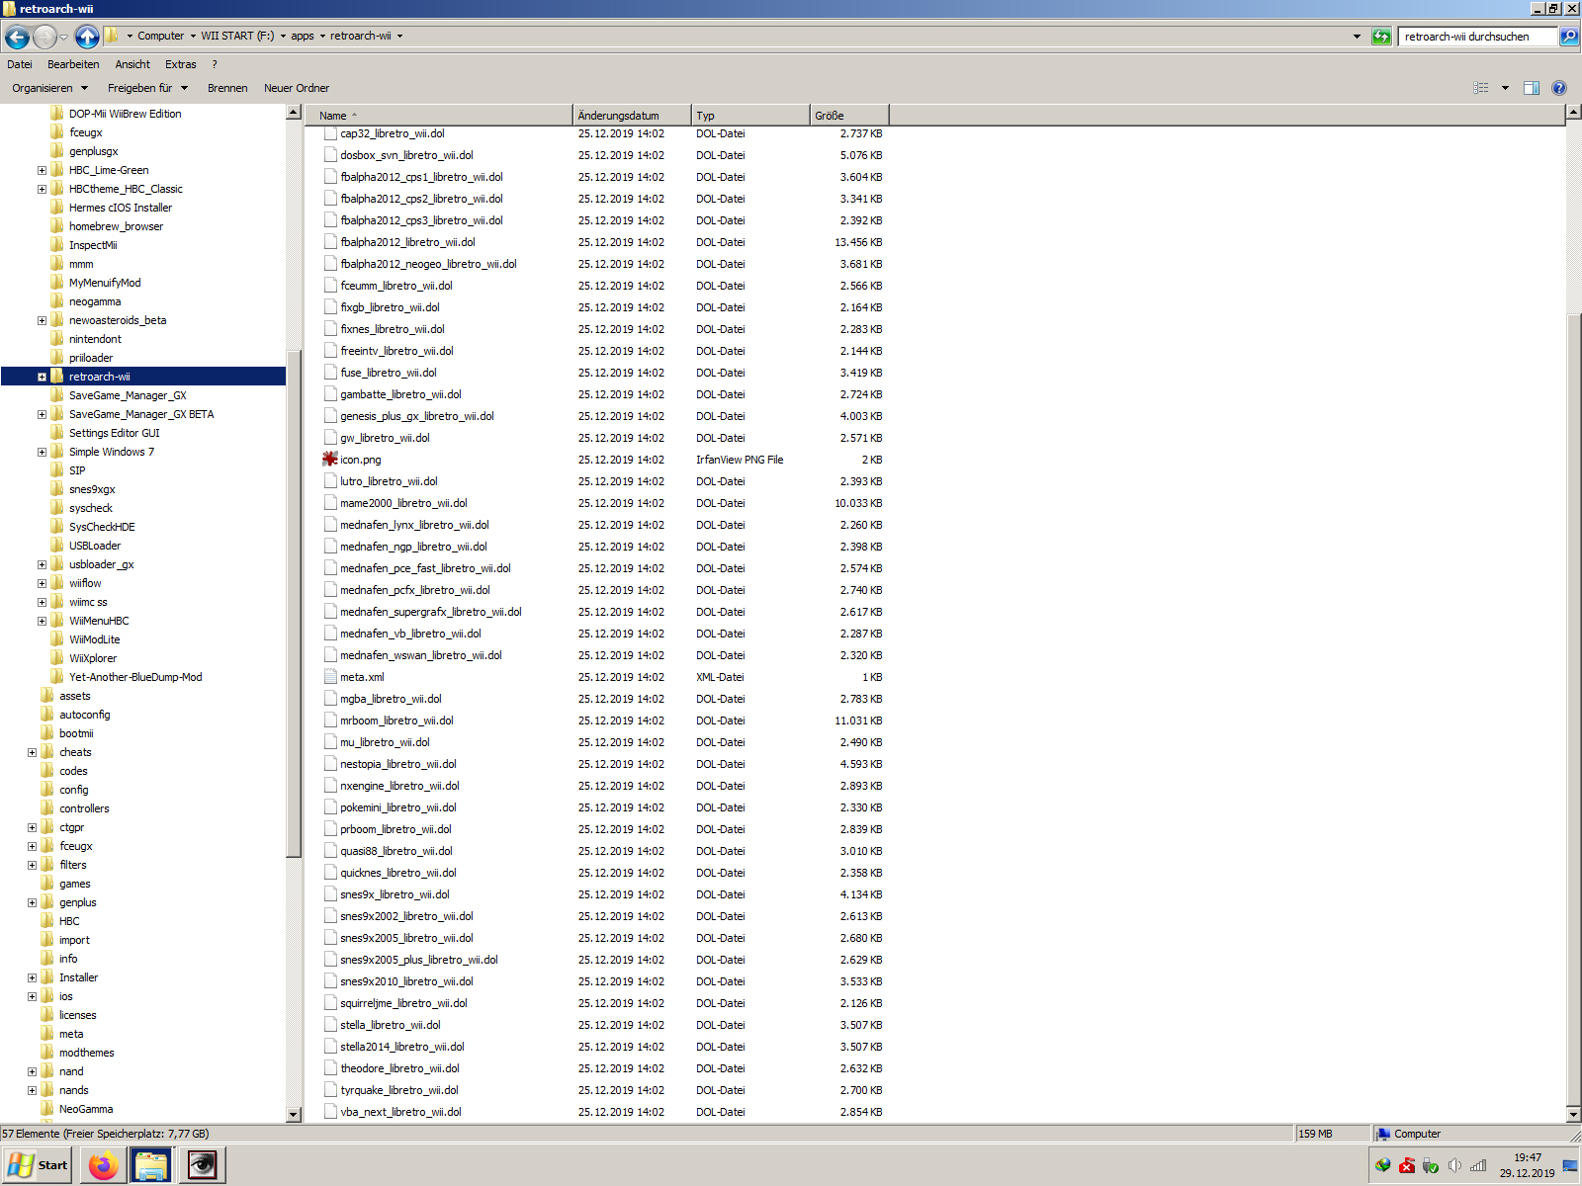Select the homebrew_browser folder in tree

(x=116, y=226)
